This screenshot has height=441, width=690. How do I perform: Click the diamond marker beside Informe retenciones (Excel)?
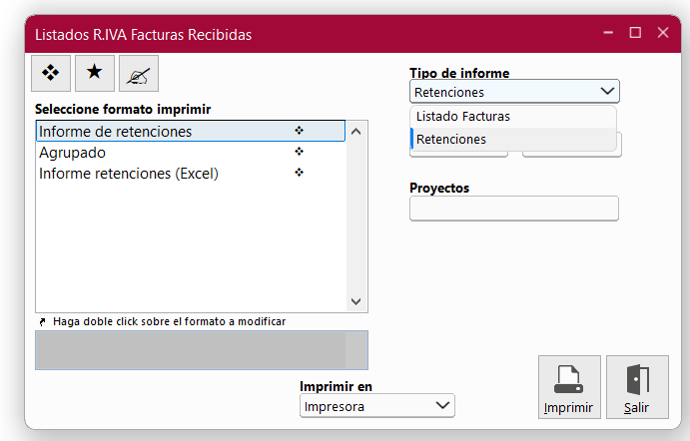(299, 173)
